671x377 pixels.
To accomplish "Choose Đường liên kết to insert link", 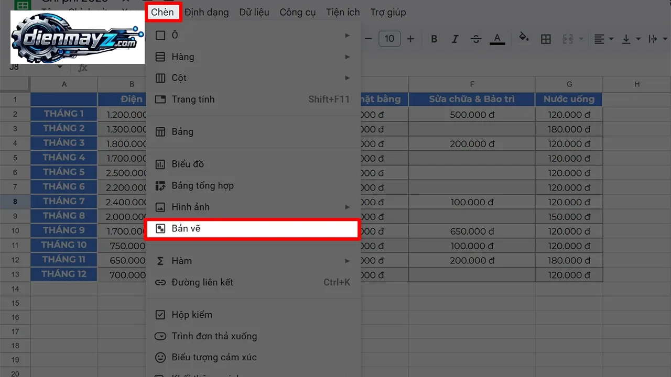I will point(253,282).
